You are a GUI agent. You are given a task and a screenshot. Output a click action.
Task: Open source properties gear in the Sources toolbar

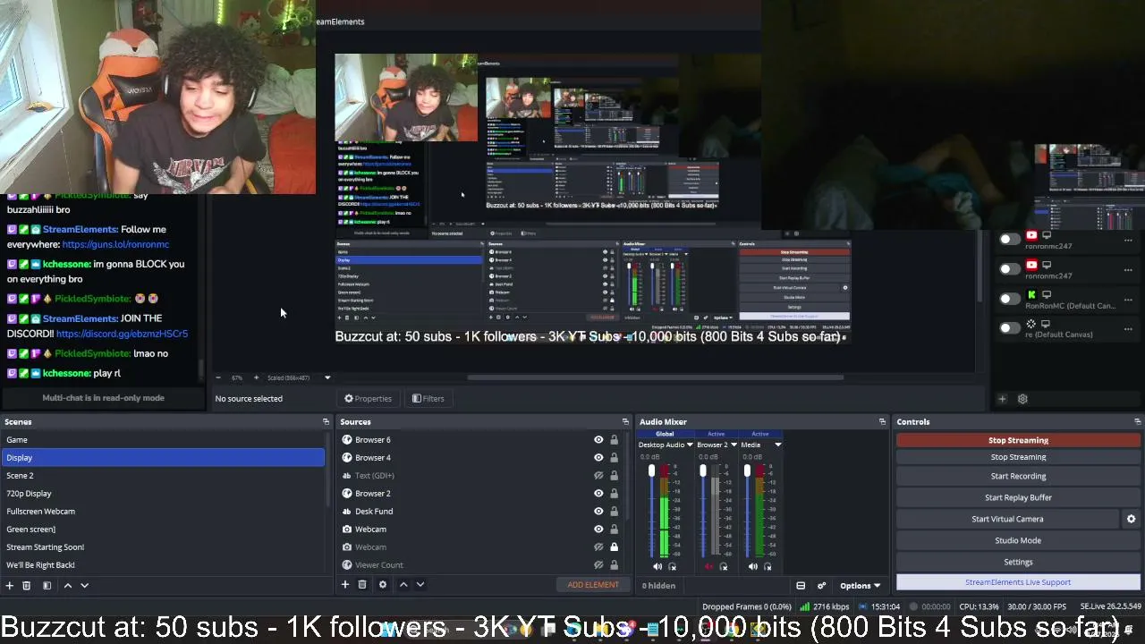(383, 585)
